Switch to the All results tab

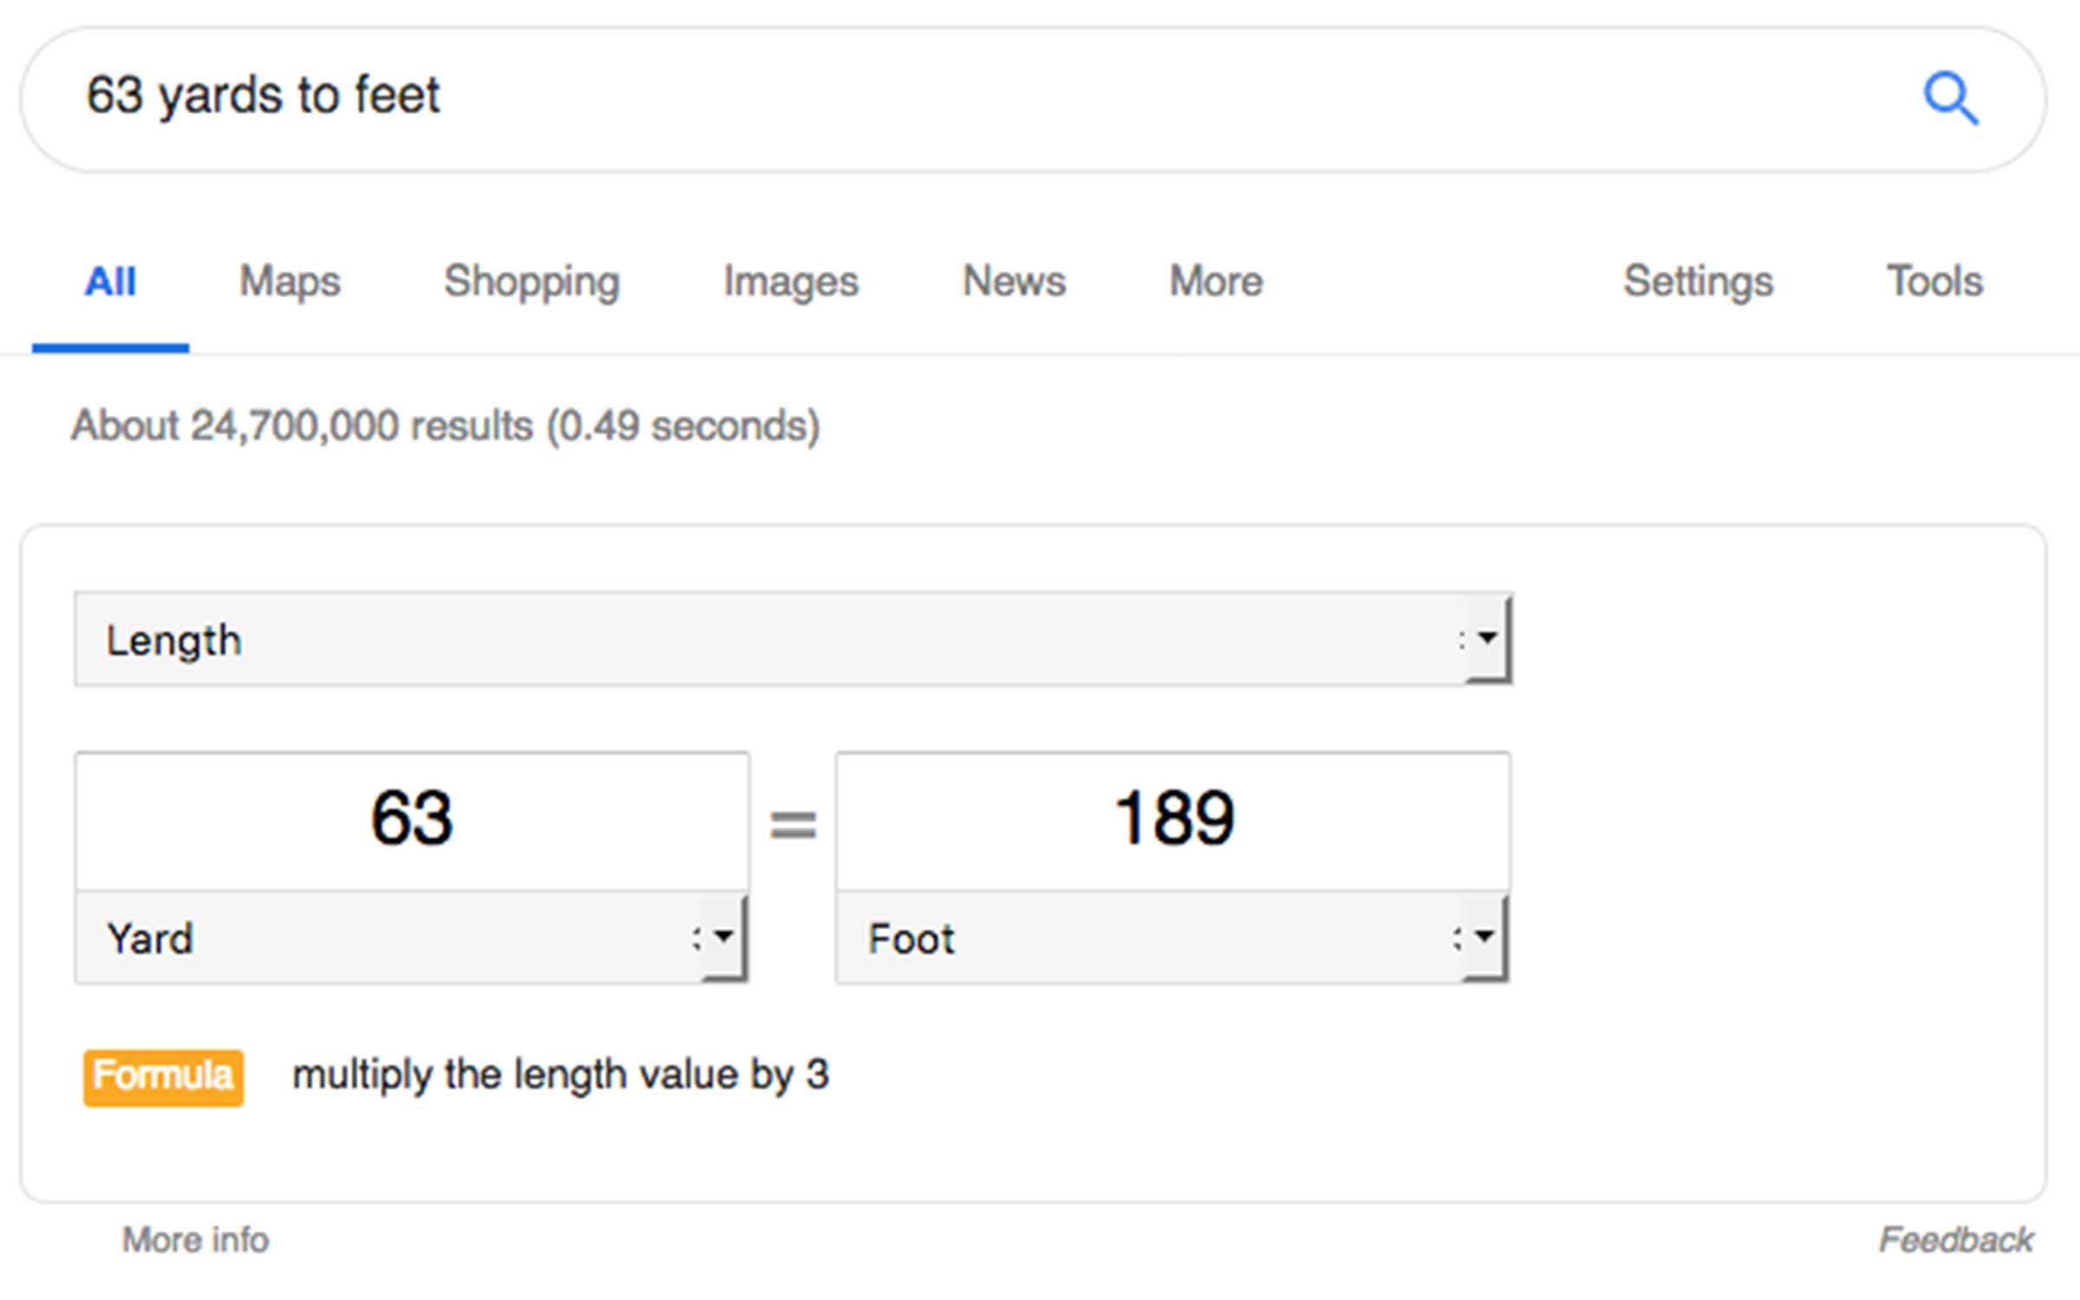(x=110, y=282)
